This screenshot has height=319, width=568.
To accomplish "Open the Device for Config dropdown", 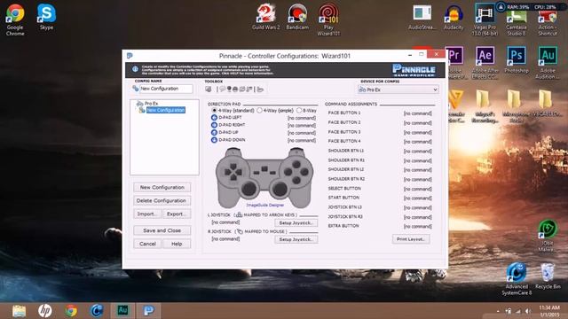I will tap(398, 89).
